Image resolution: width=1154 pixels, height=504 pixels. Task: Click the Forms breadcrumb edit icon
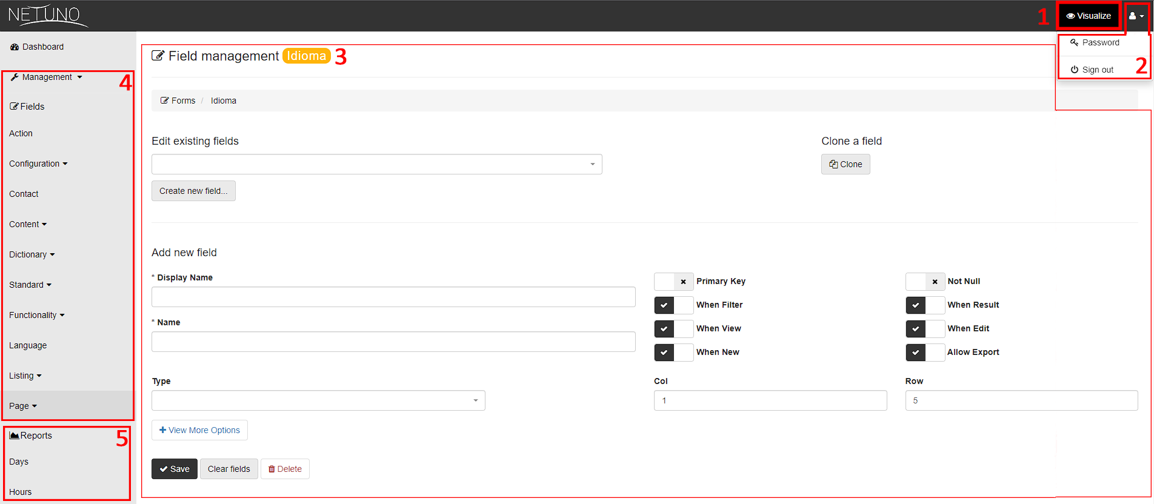pos(164,101)
